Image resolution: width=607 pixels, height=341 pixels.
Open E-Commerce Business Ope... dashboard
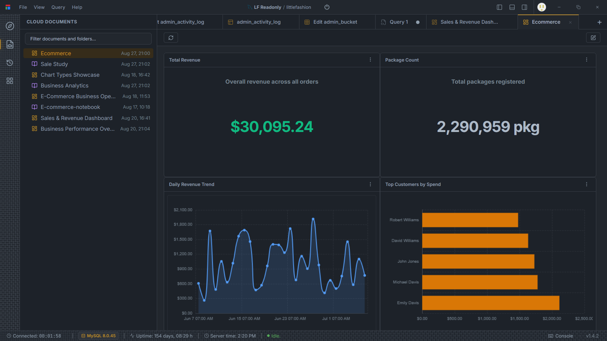pos(88,96)
